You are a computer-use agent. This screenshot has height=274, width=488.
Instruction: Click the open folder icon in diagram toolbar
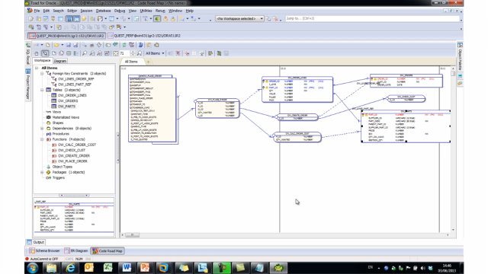[x=56, y=45]
